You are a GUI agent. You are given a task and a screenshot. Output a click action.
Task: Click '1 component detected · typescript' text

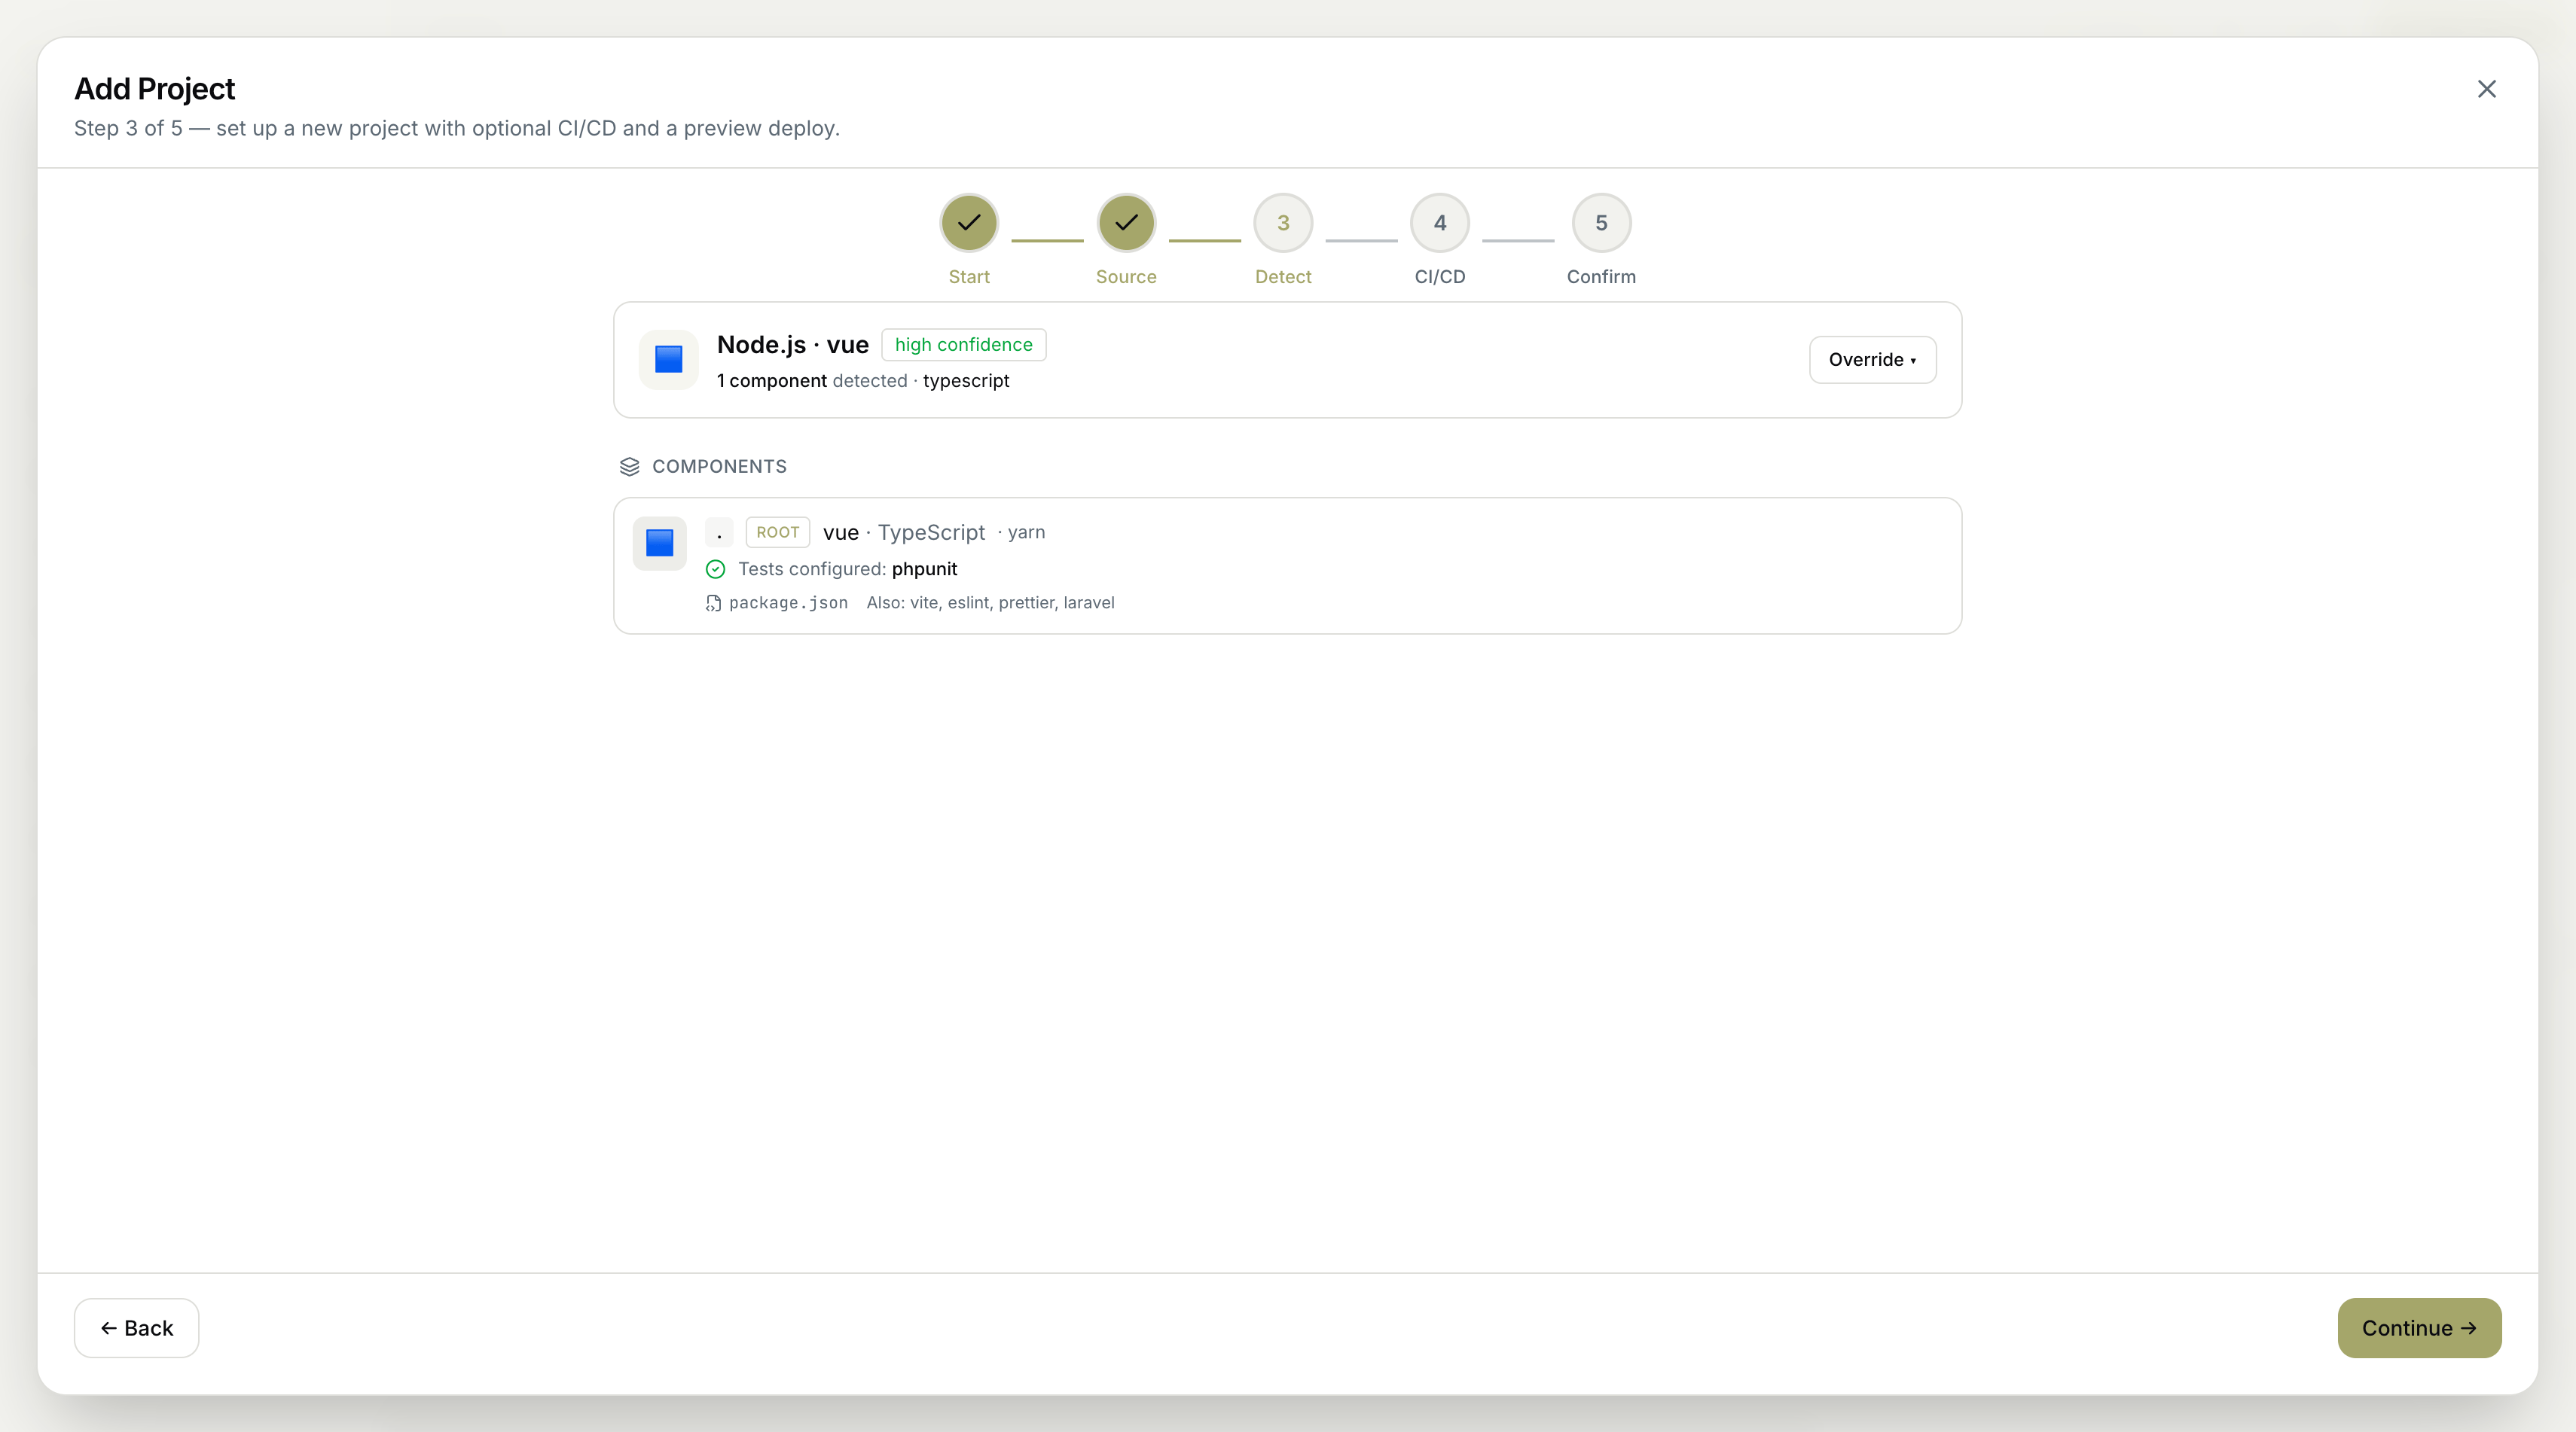click(863, 381)
